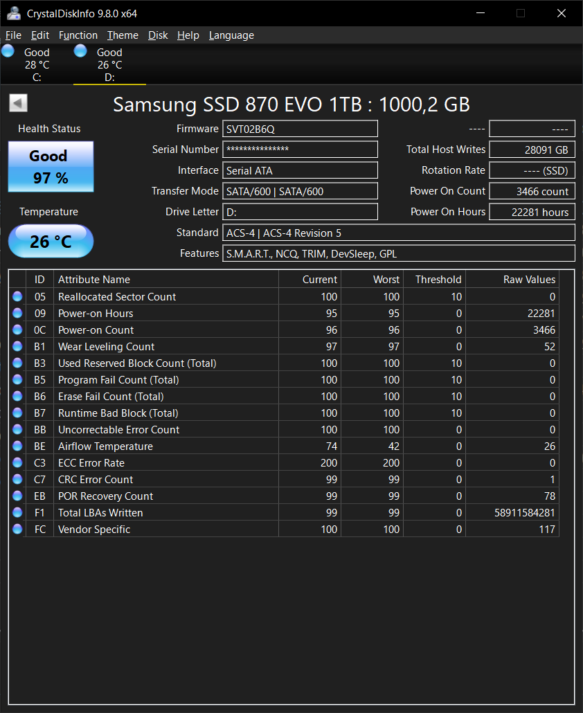Open the Theme menu

(123, 35)
